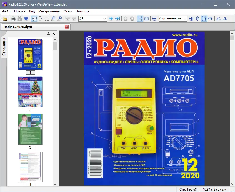235x192 pixels.
Task: Open the Вид menu
Action: [x=32, y=11]
